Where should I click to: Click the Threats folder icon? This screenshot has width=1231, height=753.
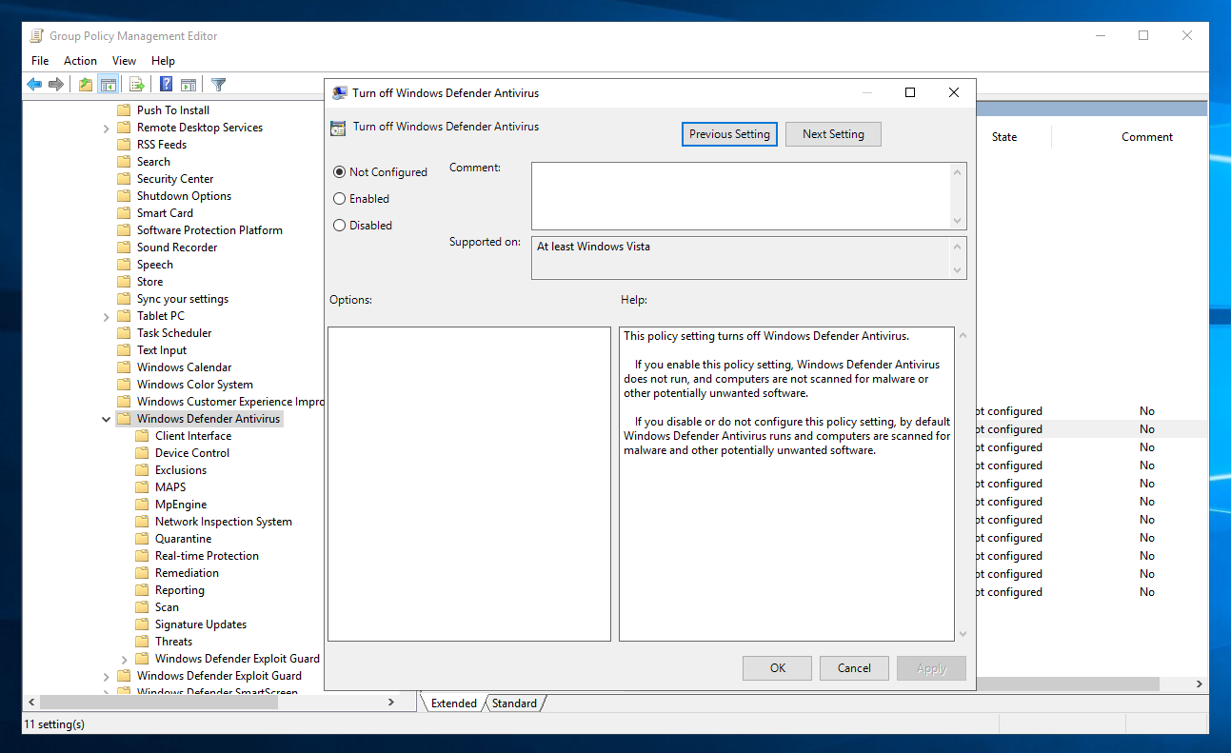point(142,642)
